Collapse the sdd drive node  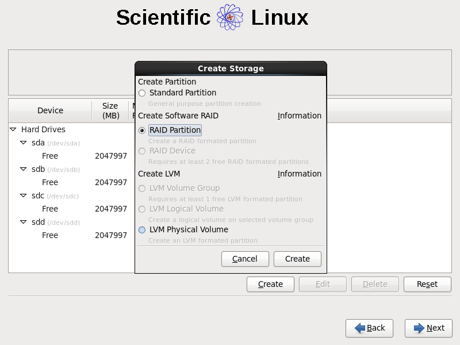click(23, 222)
